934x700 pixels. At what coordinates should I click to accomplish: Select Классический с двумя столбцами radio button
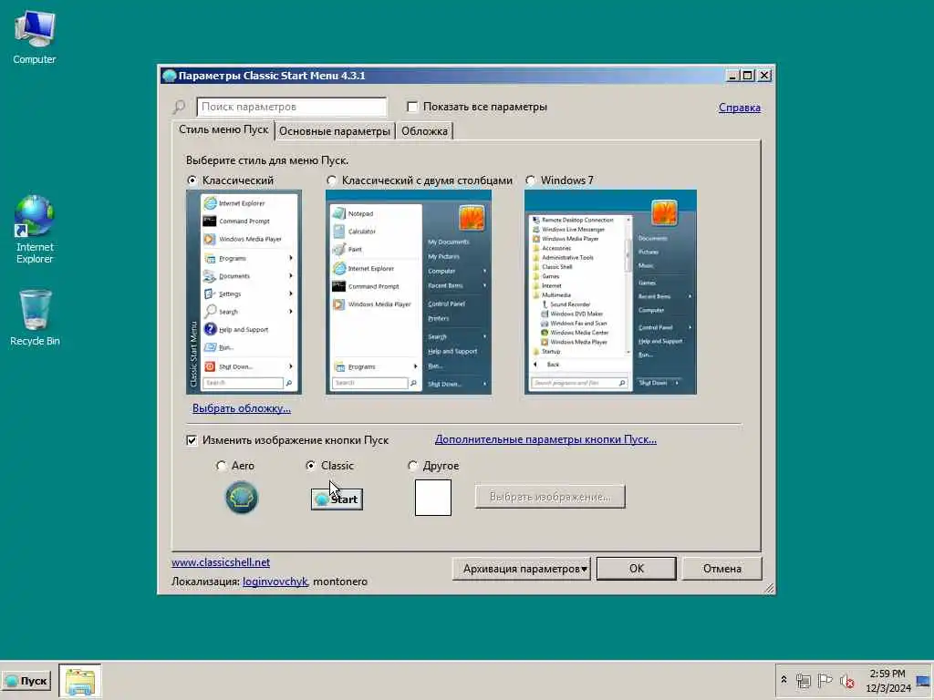[331, 180]
